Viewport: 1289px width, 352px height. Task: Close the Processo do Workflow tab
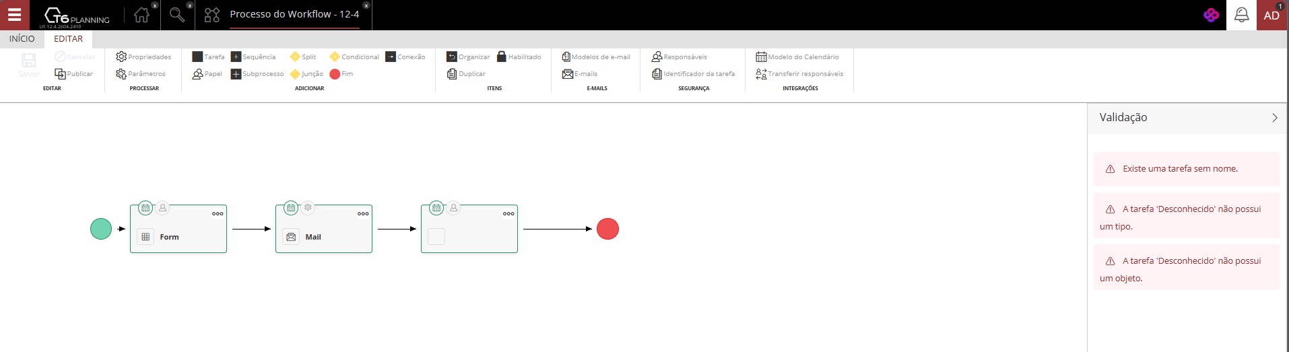coord(366,5)
